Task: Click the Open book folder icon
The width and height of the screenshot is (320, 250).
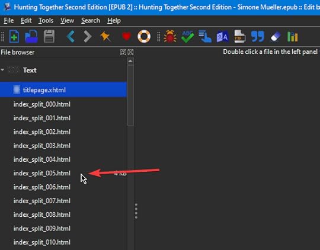Action: [31, 37]
